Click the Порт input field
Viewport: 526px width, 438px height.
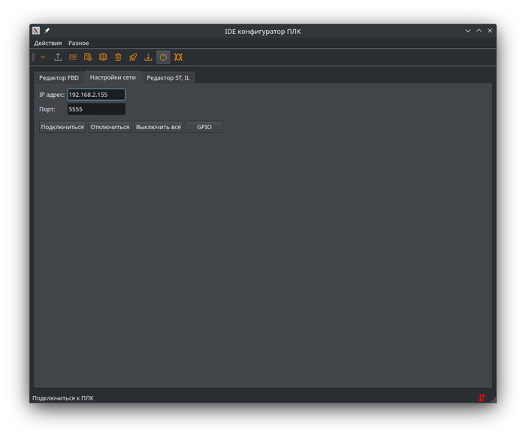[96, 109]
